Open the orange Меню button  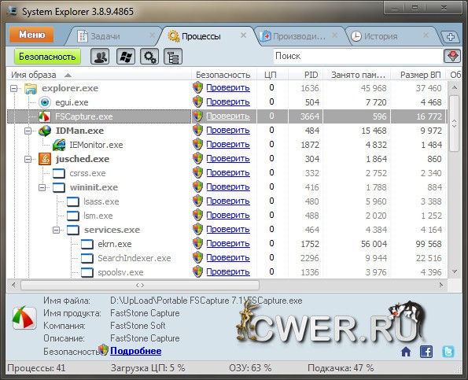pyautogui.click(x=31, y=35)
